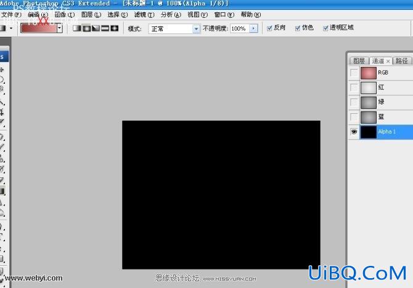Click the opacity 100% input field
The height and width of the screenshot is (288, 413).
click(239, 28)
